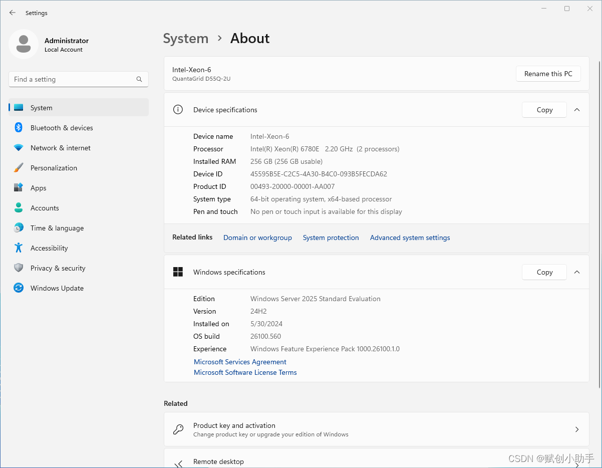The width and height of the screenshot is (602, 468).
Task: Click the Administrator Local Account name
Action: (x=67, y=45)
